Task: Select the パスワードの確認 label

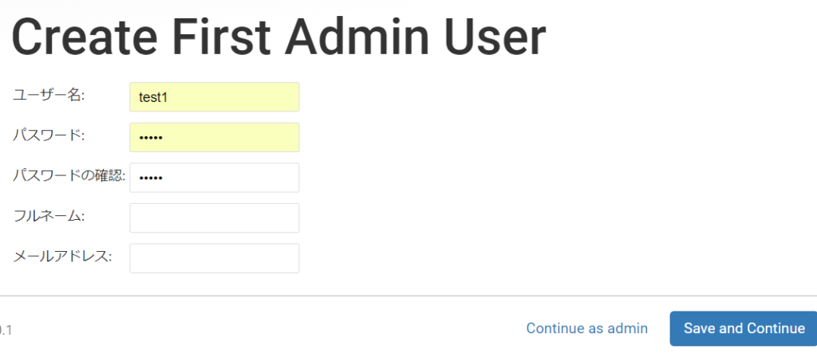Action: coord(69,176)
